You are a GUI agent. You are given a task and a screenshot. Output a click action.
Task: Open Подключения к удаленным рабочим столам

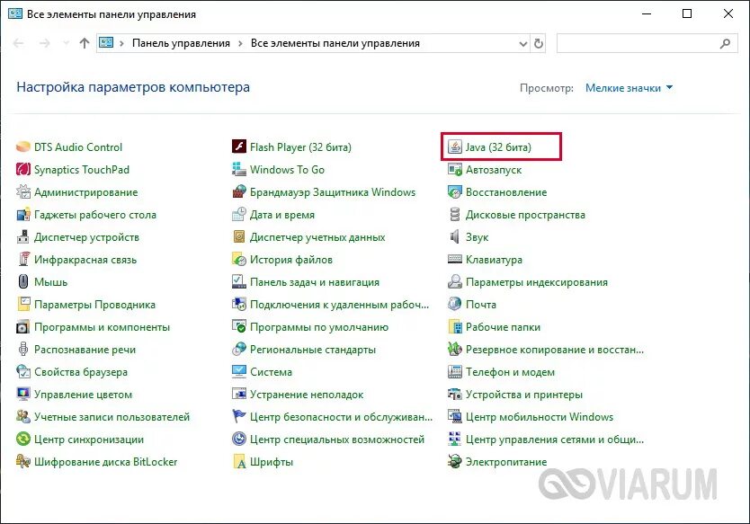click(340, 305)
